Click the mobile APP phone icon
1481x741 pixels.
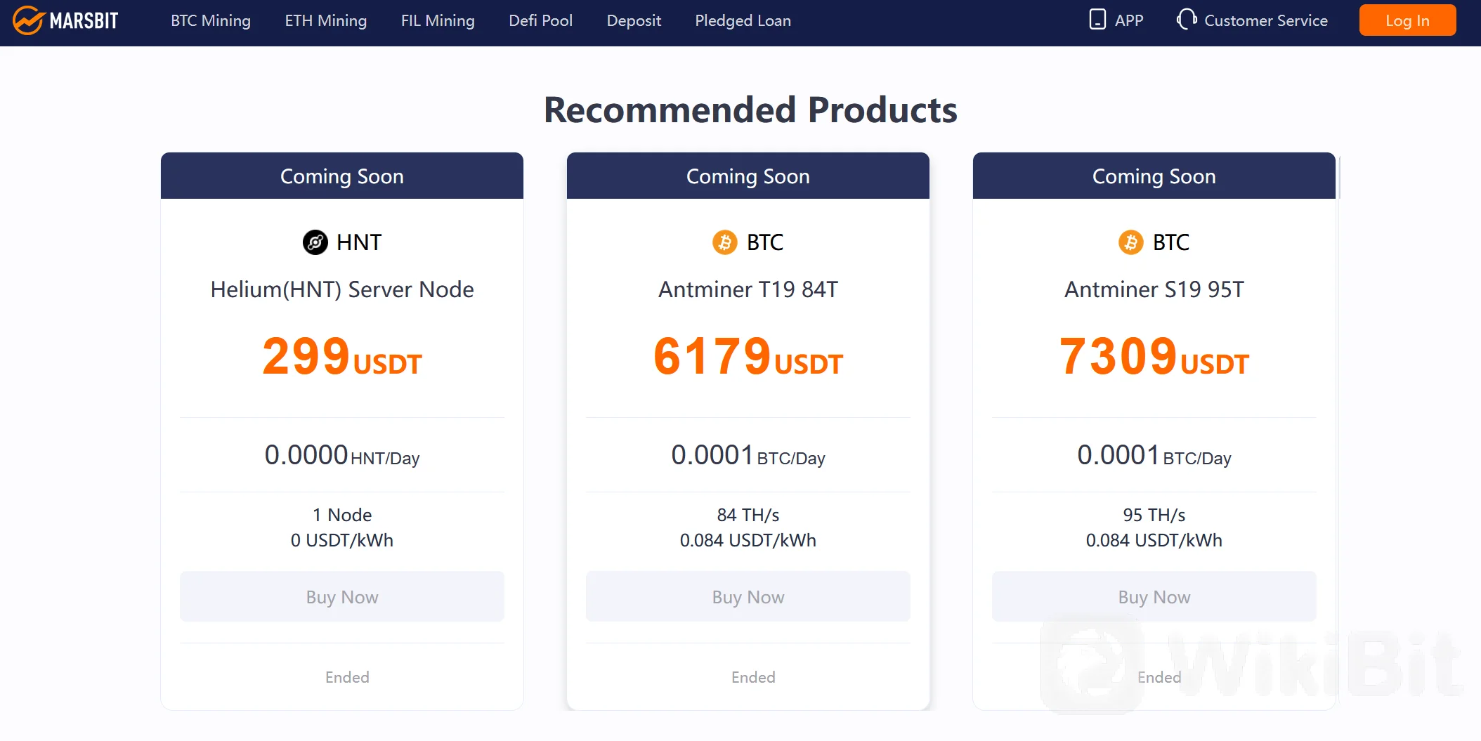pyautogui.click(x=1097, y=20)
